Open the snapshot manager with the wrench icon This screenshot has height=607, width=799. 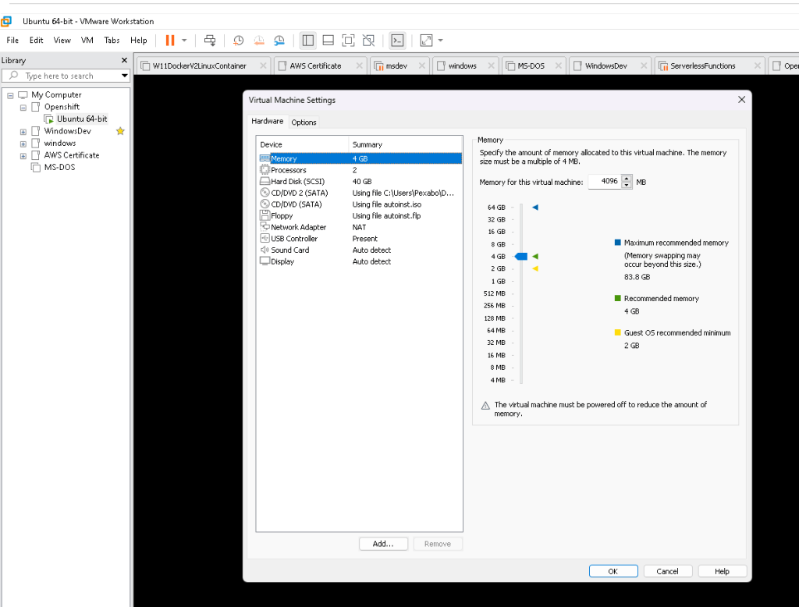(279, 41)
